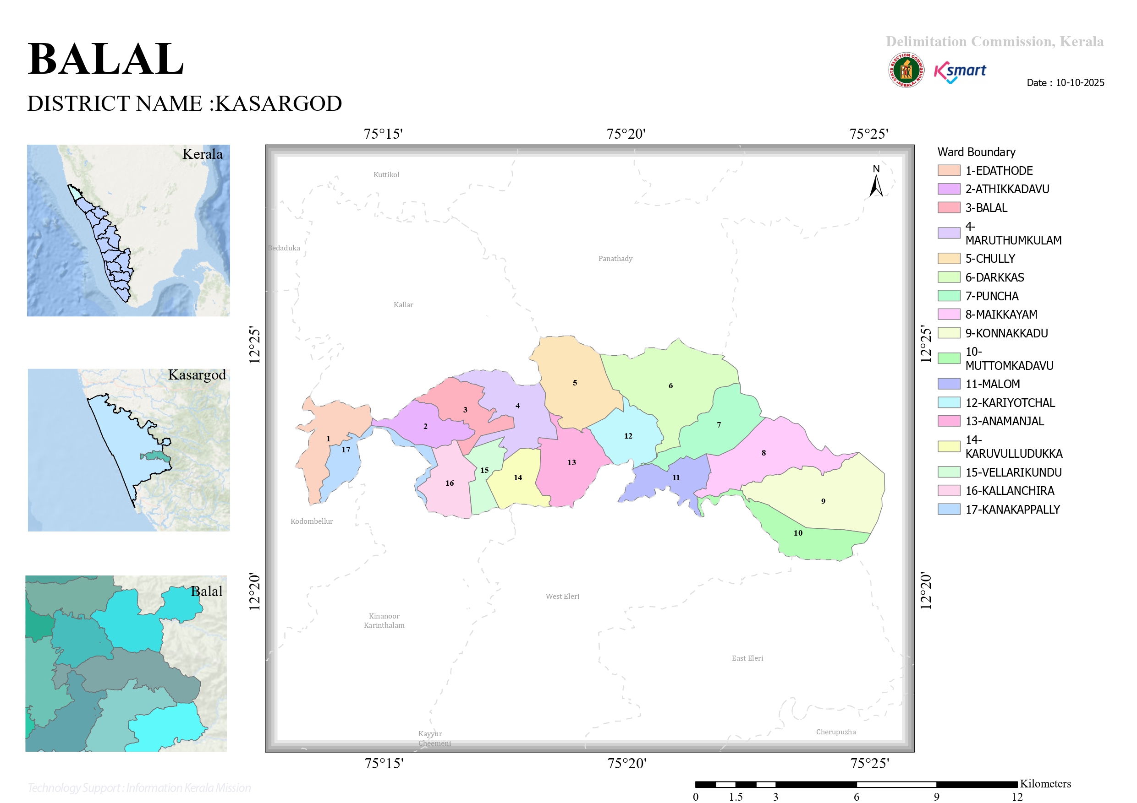Click the Date : 10-10-2025 text

1065,82
